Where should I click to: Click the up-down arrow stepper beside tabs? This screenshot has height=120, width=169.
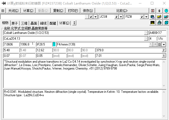[x=74, y=23]
